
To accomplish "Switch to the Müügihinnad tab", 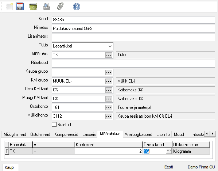I will [x=15, y=134].
